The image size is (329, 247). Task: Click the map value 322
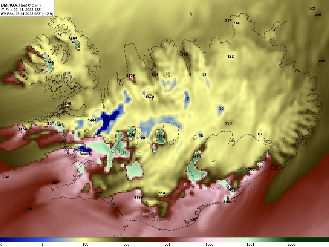[x=312, y=8]
